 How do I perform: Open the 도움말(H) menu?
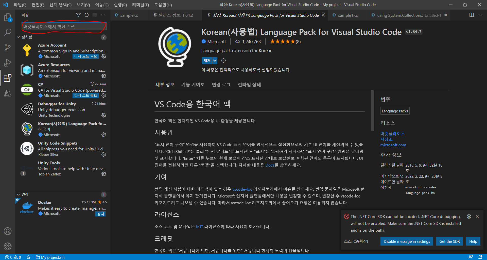(163, 5)
